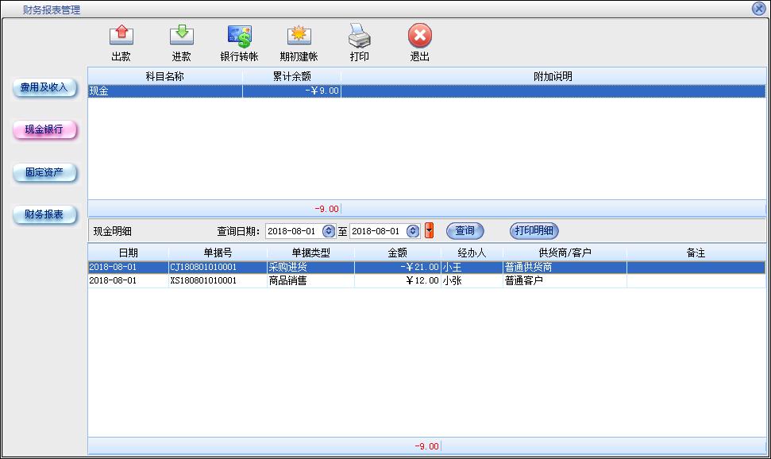
Task: Open the start date picker dropdown
Action: point(328,231)
